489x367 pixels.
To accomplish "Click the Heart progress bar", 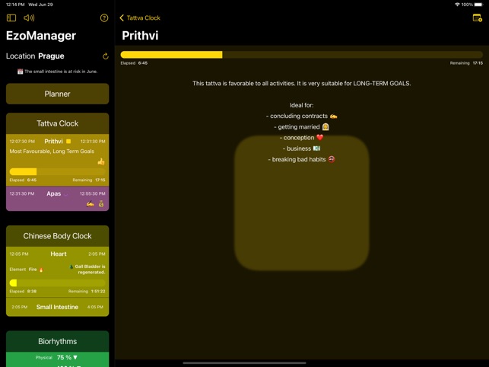I will [x=57, y=283].
